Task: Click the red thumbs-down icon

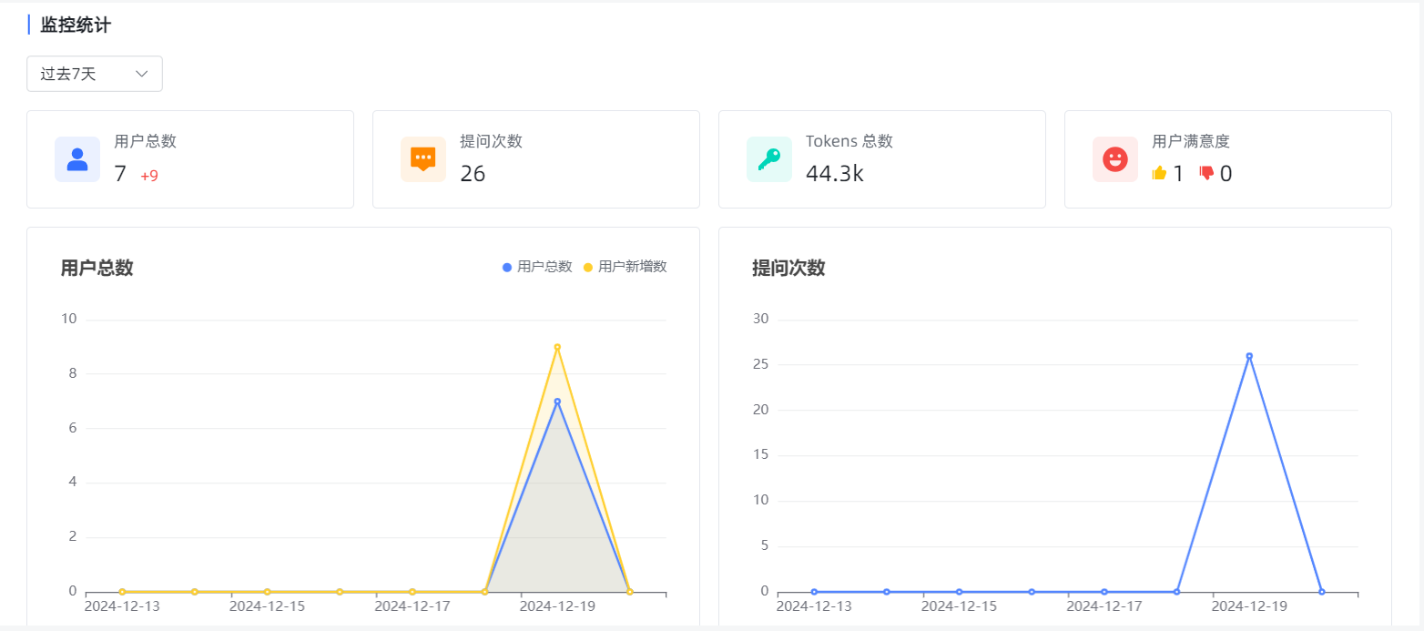Action: 1206,173
